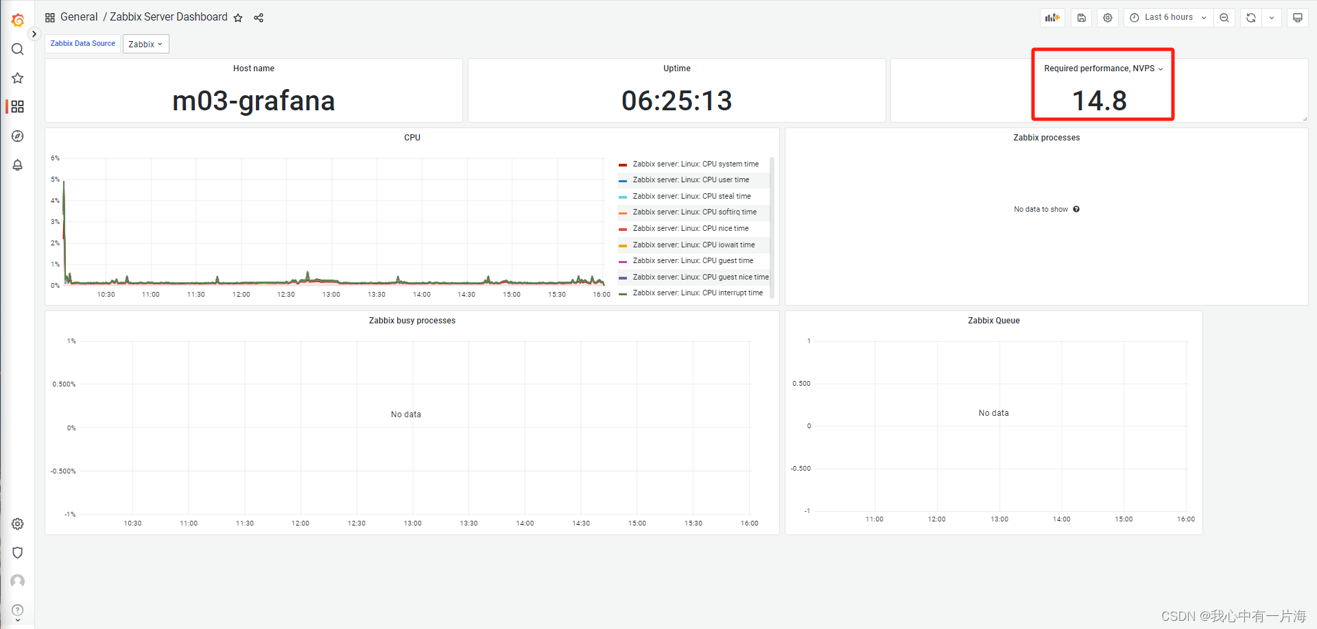Expand the sidebar with the arrow toggle
Image resolution: width=1317 pixels, height=629 pixels.
click(x=34, y=34)
